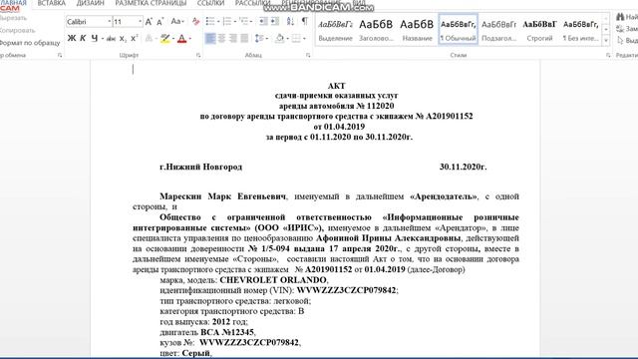The height and width of the screenshot is (359, 638).
Task: Apply red font color
Action: 181,39
